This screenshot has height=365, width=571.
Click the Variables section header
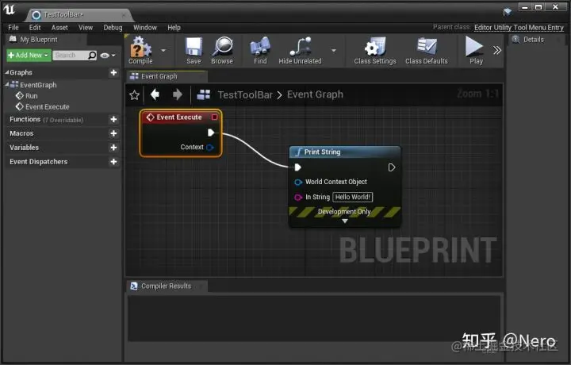click(x=62, y=148)
